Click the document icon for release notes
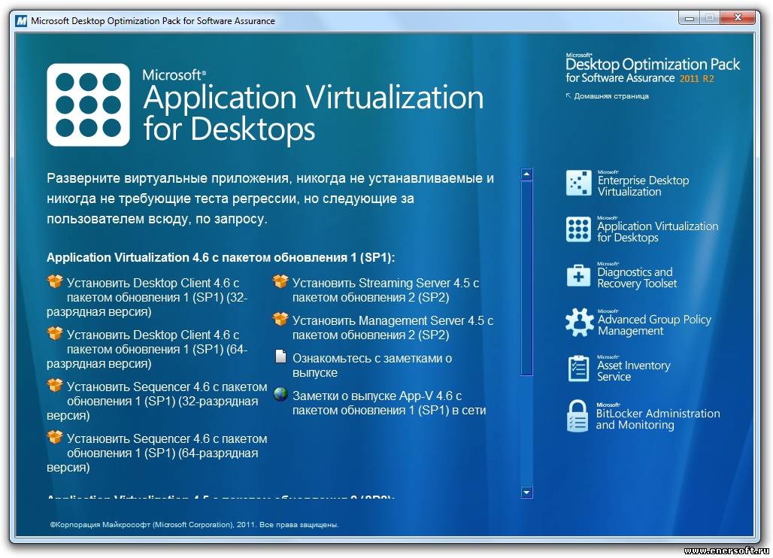Image resolution: width=773 pixels, height=558 pixels. pyautogui.click(x=280, y=357)
